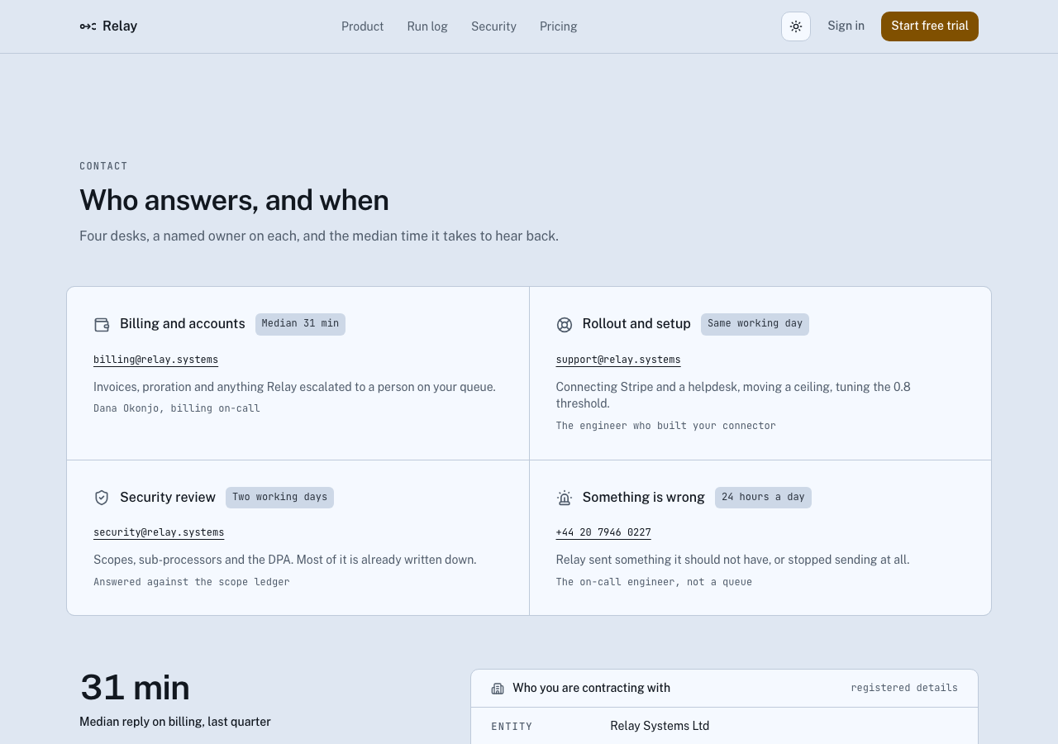
Task: Open the Pricing nav item
Action: pyautogui.click(x=558, y=26)
